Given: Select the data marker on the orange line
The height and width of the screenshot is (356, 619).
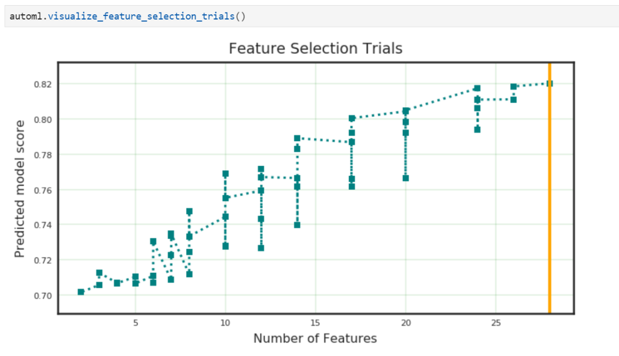Looking at the screenshot, I should tap(549, 83).
